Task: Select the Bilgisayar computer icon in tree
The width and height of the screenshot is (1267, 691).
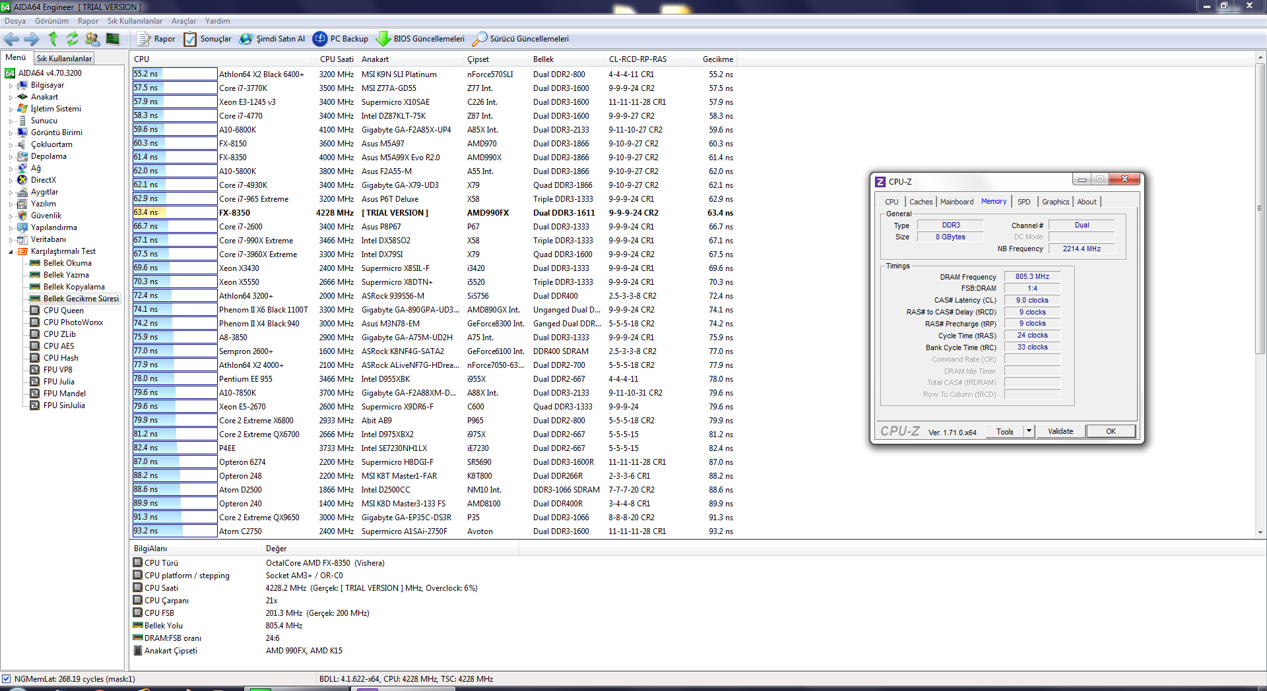Action: [22, 85]
